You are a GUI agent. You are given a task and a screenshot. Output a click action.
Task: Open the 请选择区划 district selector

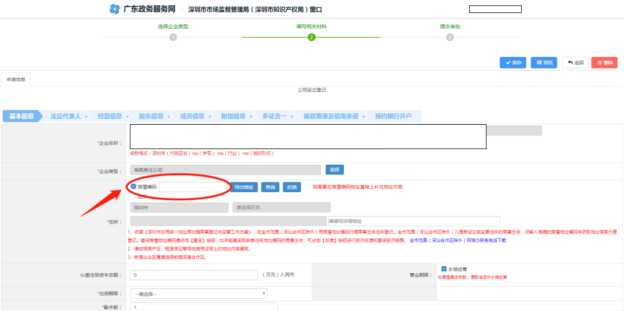coord(281,207)
